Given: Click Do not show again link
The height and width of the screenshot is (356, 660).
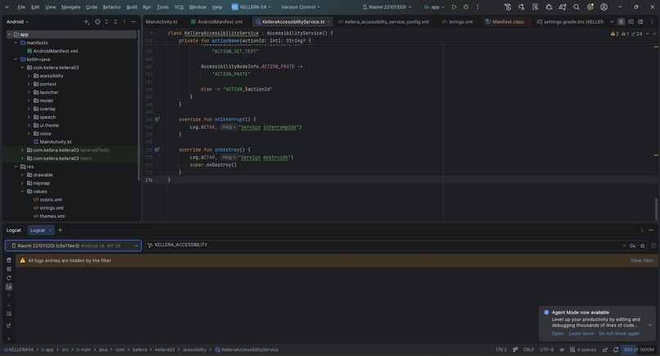Looking at the screenshot, I should (619, 334).
